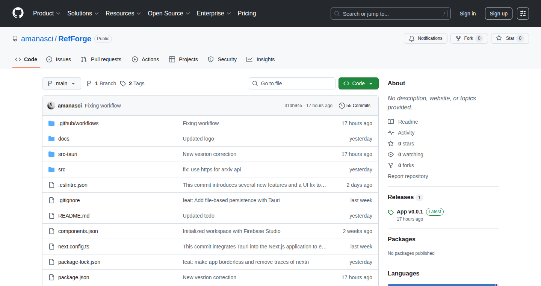This screenshot has height=286, width=541.
Task: Click the Packages heading link
Action: tap(402, 239)
